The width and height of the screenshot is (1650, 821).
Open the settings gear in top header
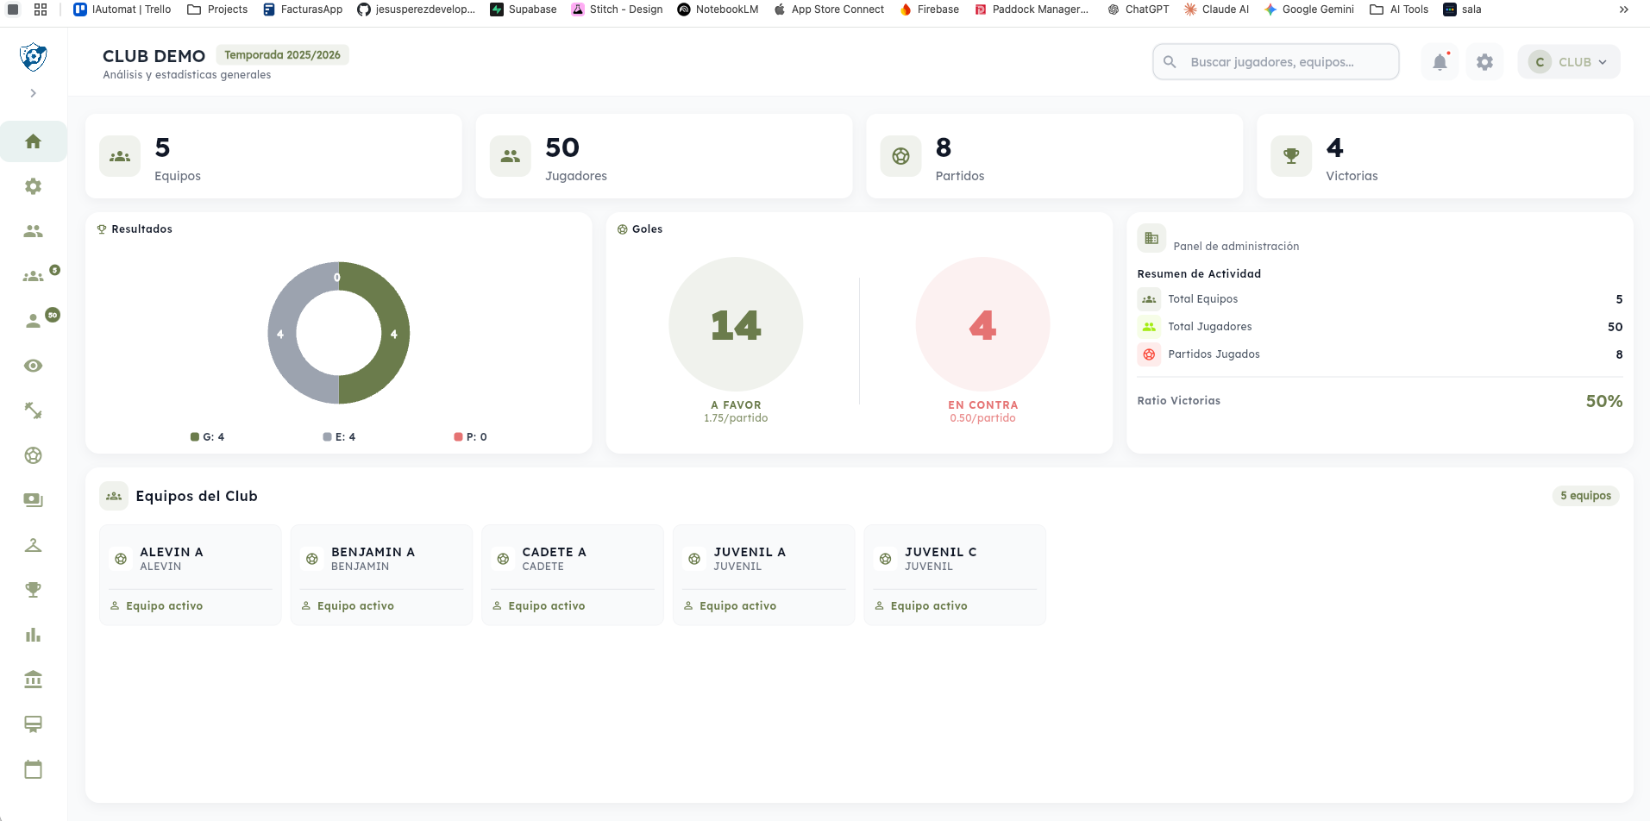coord(1484,62)
